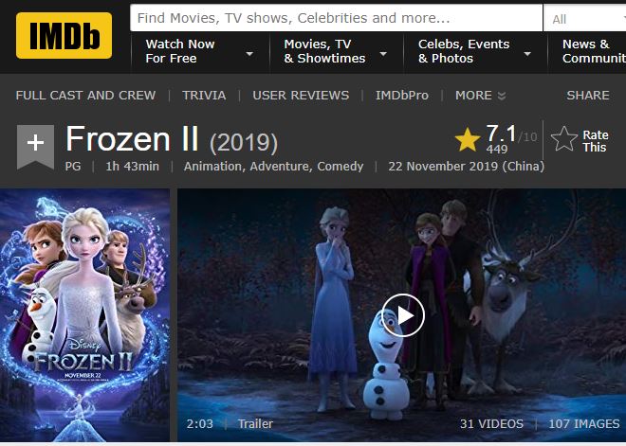626x446 pixels.
Task: Add Frozen II to watchlist
Action: click(35, 144)
